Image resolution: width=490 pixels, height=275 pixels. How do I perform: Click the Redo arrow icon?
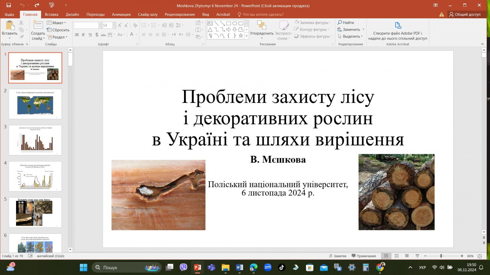[x=37, y=5]
